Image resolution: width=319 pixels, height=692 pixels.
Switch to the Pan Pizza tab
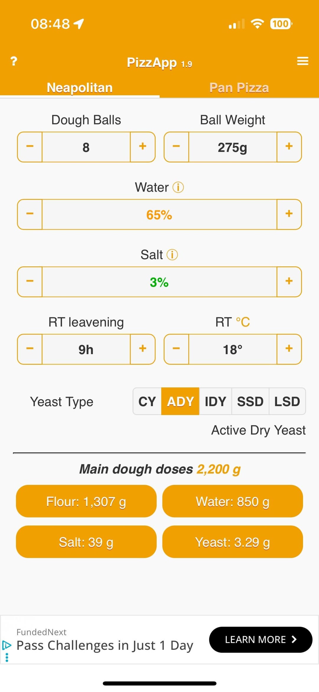tap(239, 88)
